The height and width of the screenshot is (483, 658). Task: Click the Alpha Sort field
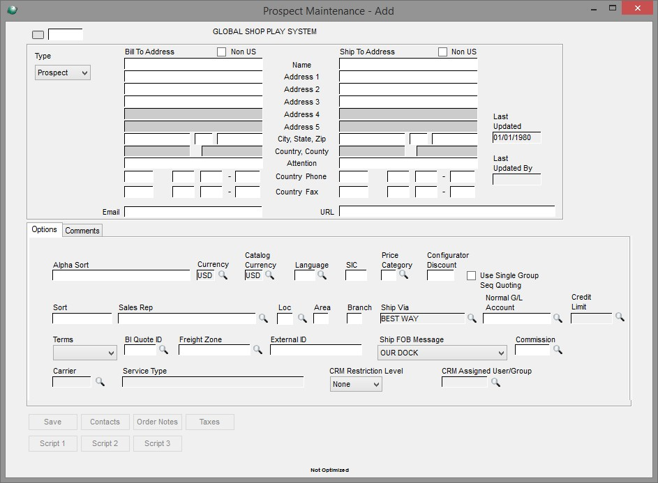click(121, 275)
